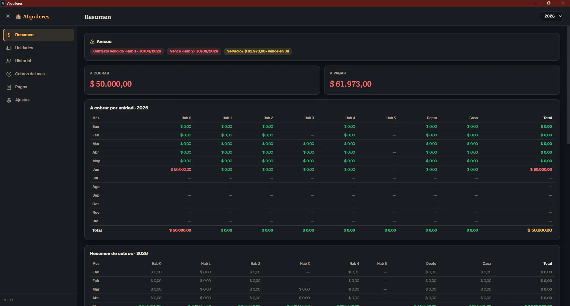Collapse the sidebar with the X icon
The width and height of the screenshot is (570, 306).
(x=8, y=16)
